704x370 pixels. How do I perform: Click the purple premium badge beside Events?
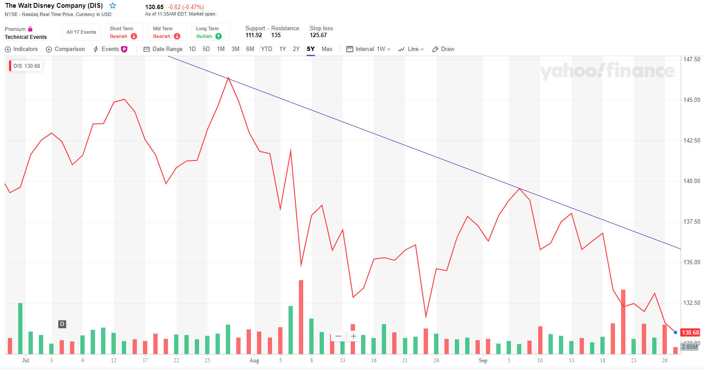[124, 49]
